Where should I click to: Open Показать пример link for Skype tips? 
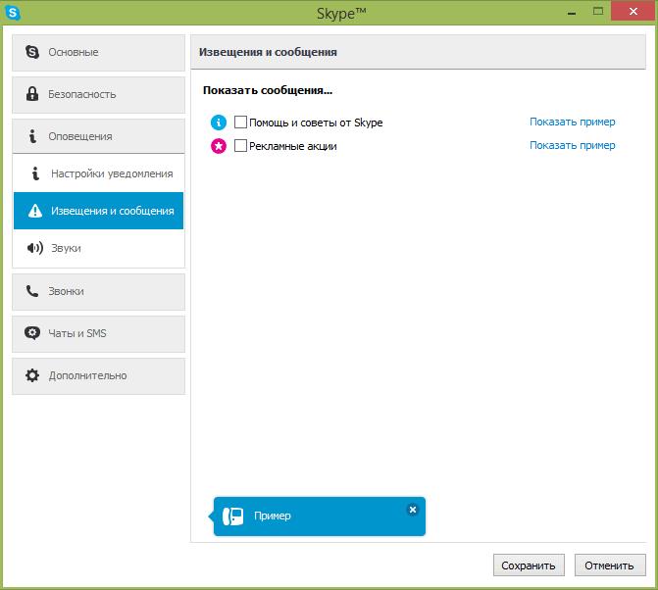(572, 123)
